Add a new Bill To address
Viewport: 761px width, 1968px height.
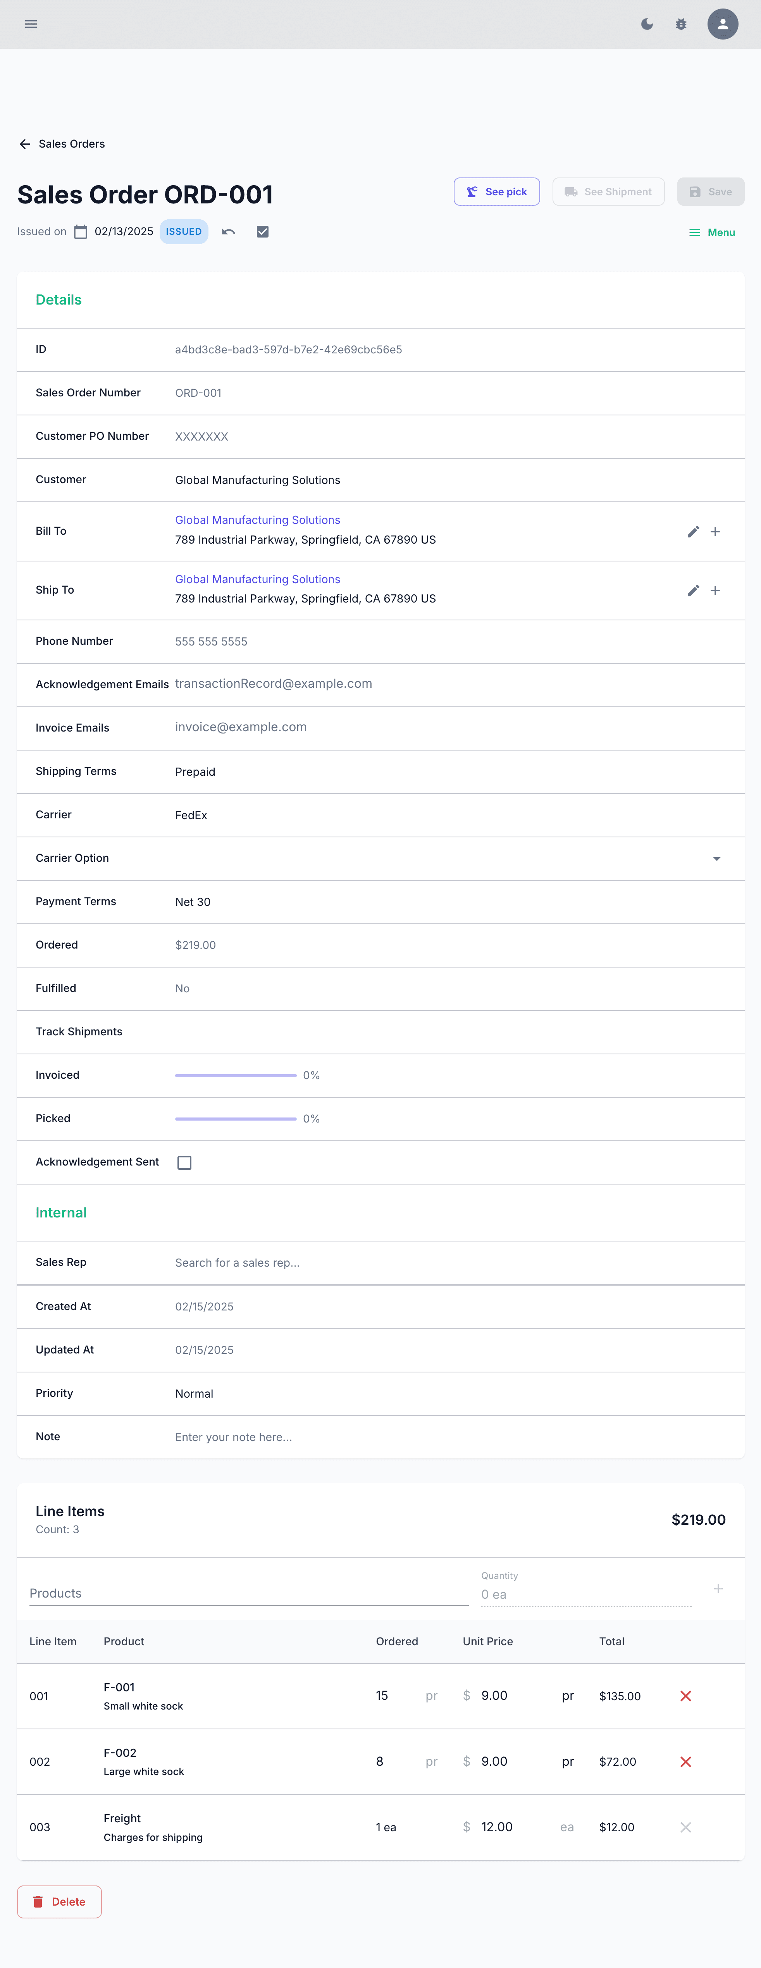pos(715,532)
